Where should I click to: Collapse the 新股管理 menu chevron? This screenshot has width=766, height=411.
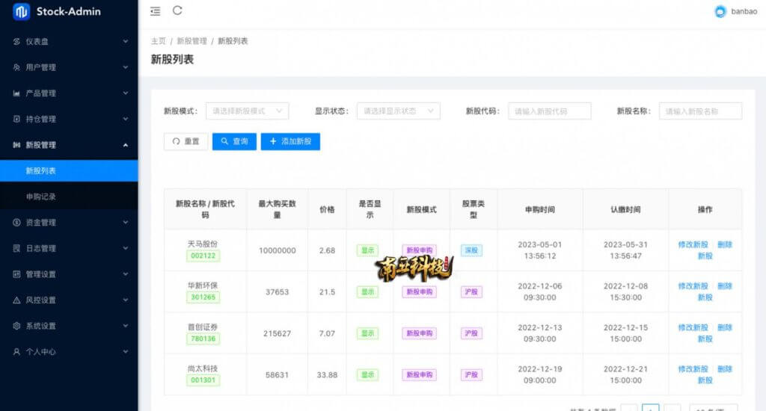point(126,145)
